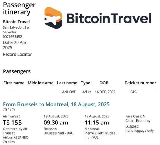Click flight number TS 155

coord(12,123)
